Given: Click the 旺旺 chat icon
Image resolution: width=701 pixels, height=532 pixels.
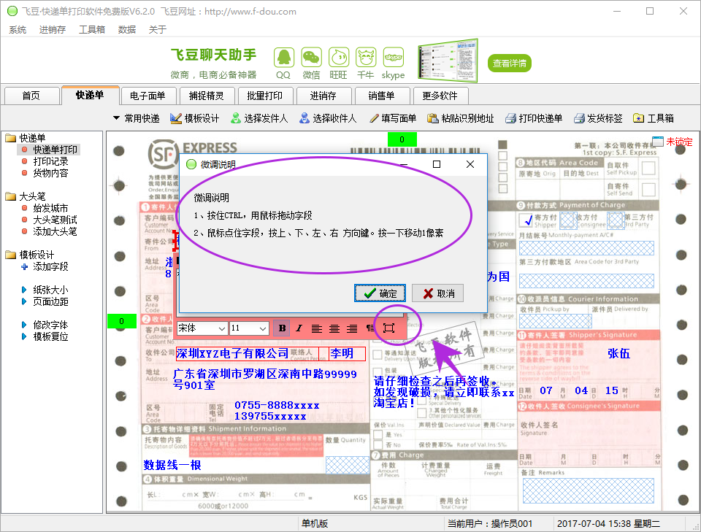Looking at the screenshot, I should pos(338,58).
